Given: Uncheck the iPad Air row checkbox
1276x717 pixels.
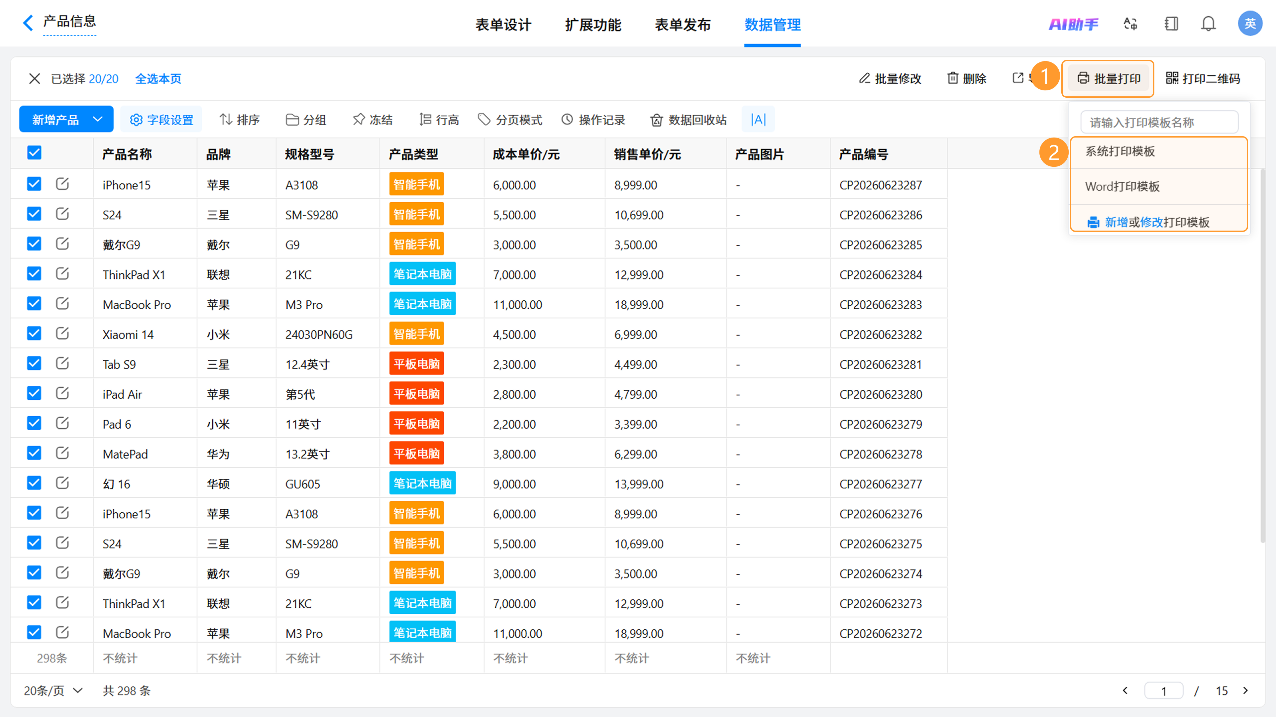Looking at the screenshot, I should pyautogui.click(x=34, y=394).
